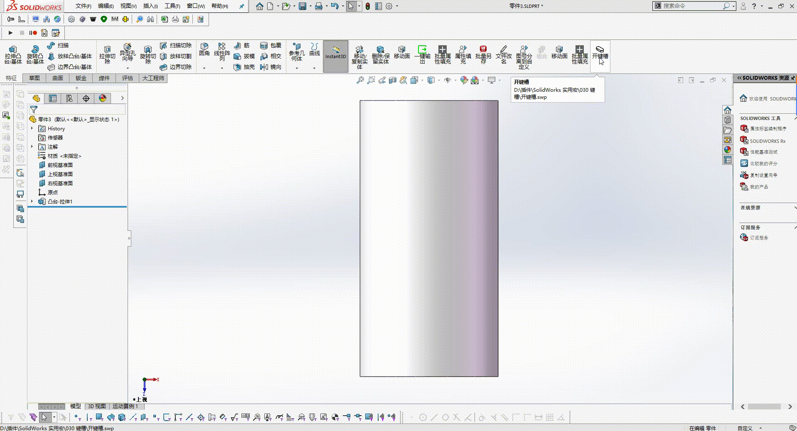
Task: Open the DisplayManager tab icon
Action: pyautogui.click(x=103, y=98)
